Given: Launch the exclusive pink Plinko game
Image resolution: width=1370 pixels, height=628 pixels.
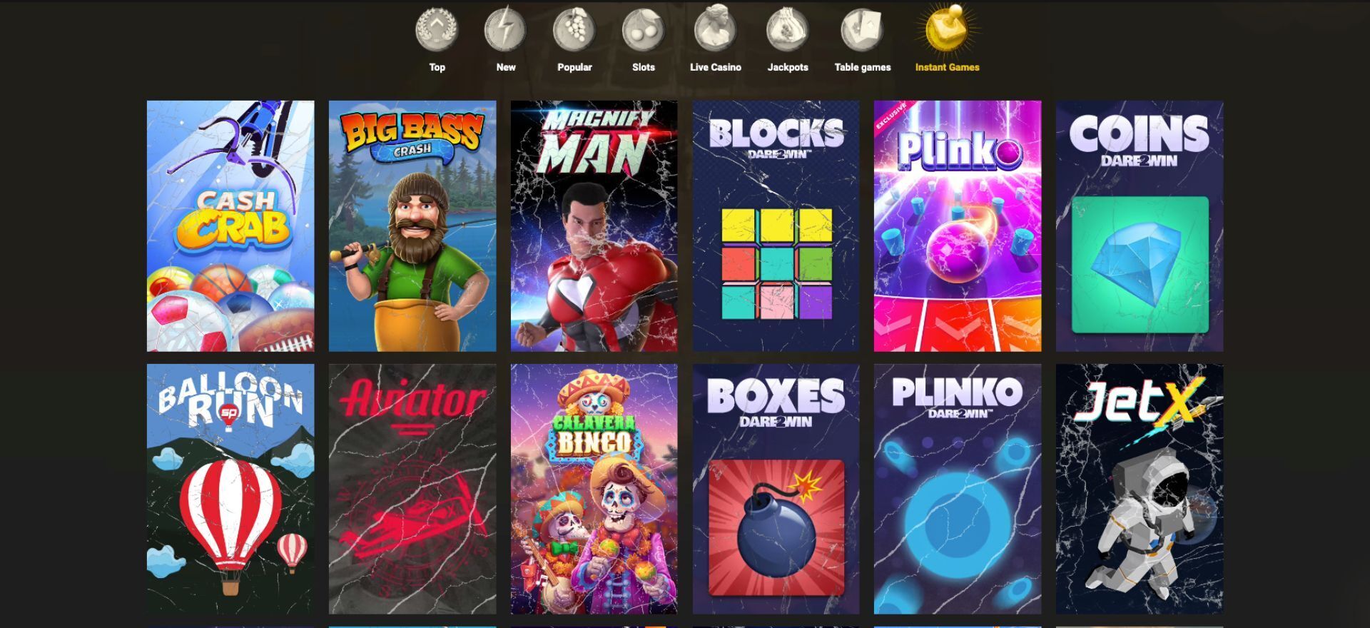Looking at the screenshot, I should [958, 226].
